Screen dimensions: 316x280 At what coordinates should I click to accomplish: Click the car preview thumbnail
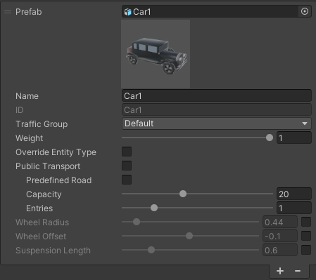pos(156,54)
